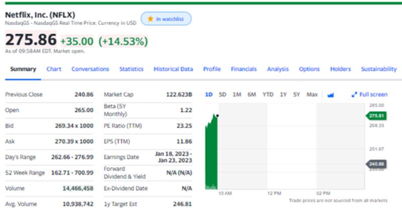Viewport: 402px width, 217px height.
Task: Toggle the In watchlist button
Action: (166, 19)
